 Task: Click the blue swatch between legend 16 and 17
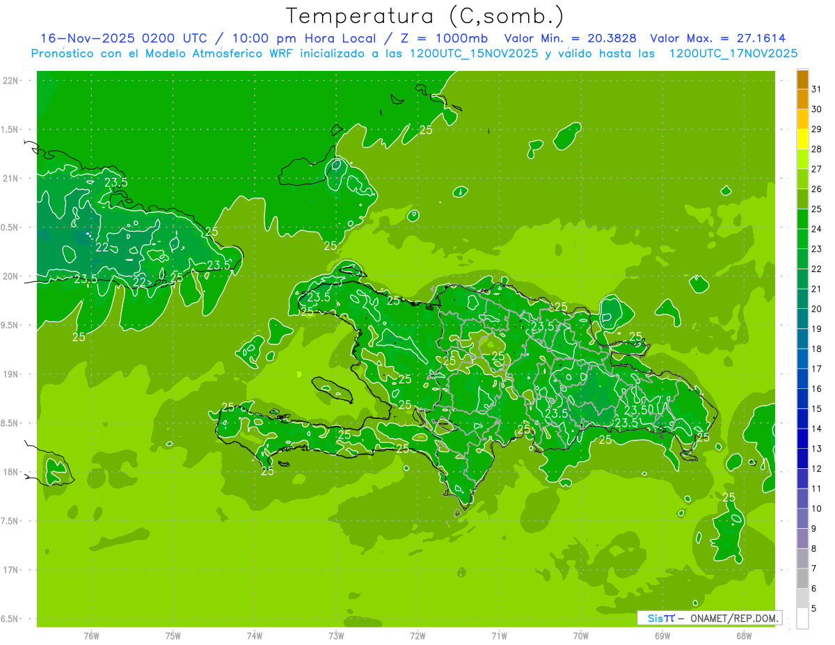point(802,379)
